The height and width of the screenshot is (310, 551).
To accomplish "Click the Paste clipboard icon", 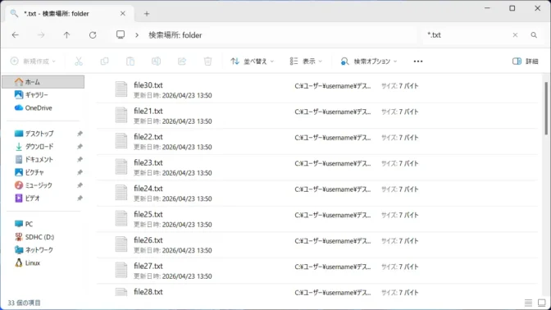I will (x=130, y=62).
